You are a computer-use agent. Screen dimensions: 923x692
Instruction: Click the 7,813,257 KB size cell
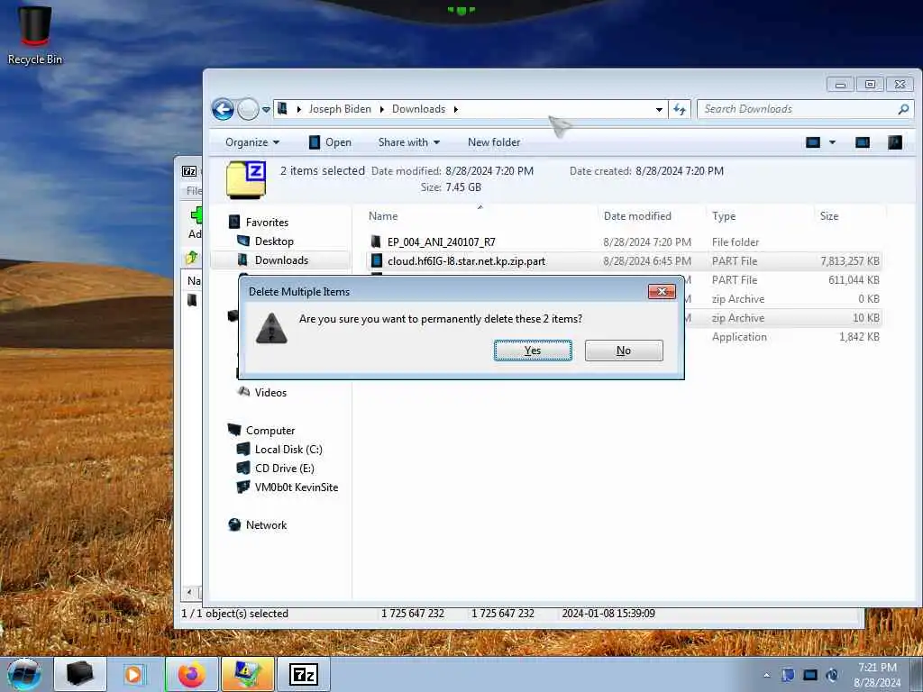click(x=850, y=261)
